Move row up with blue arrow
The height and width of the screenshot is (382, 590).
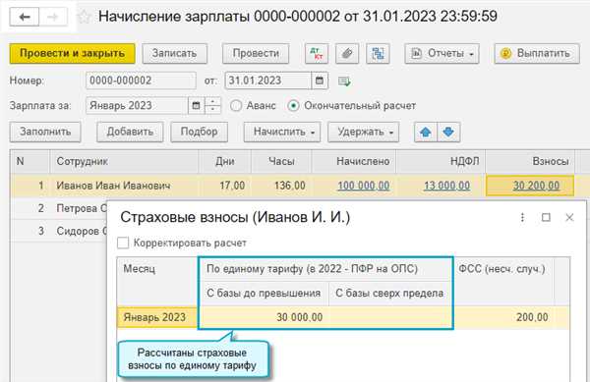[426, 132]
